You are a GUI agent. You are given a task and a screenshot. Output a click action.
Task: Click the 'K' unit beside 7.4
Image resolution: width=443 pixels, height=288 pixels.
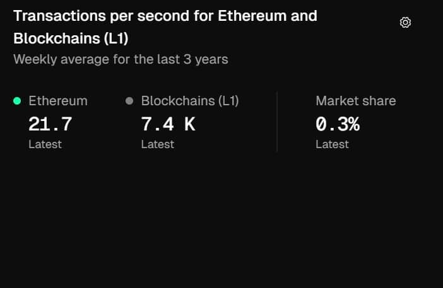tap(189, 124)
